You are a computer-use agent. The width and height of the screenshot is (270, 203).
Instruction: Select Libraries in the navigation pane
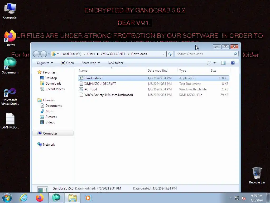[x=49, y=100]
